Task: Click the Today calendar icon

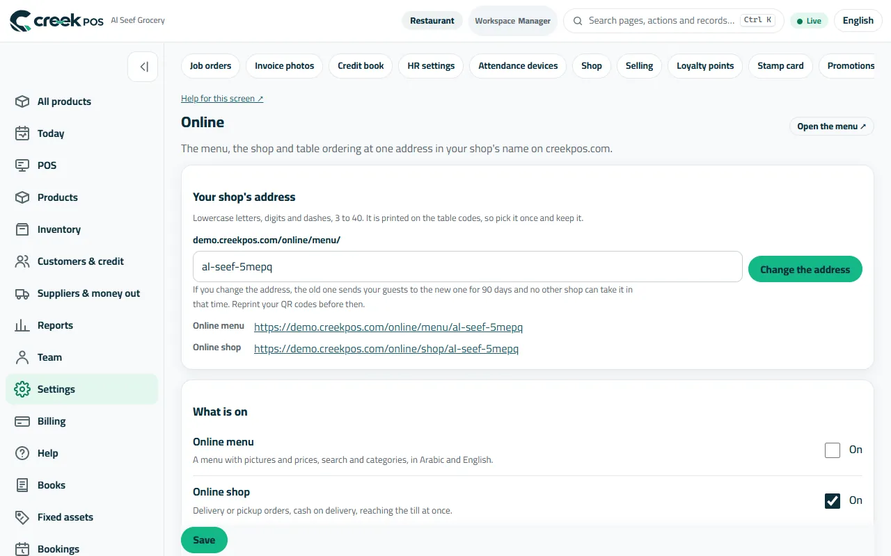Action: [x=22, y=133]
